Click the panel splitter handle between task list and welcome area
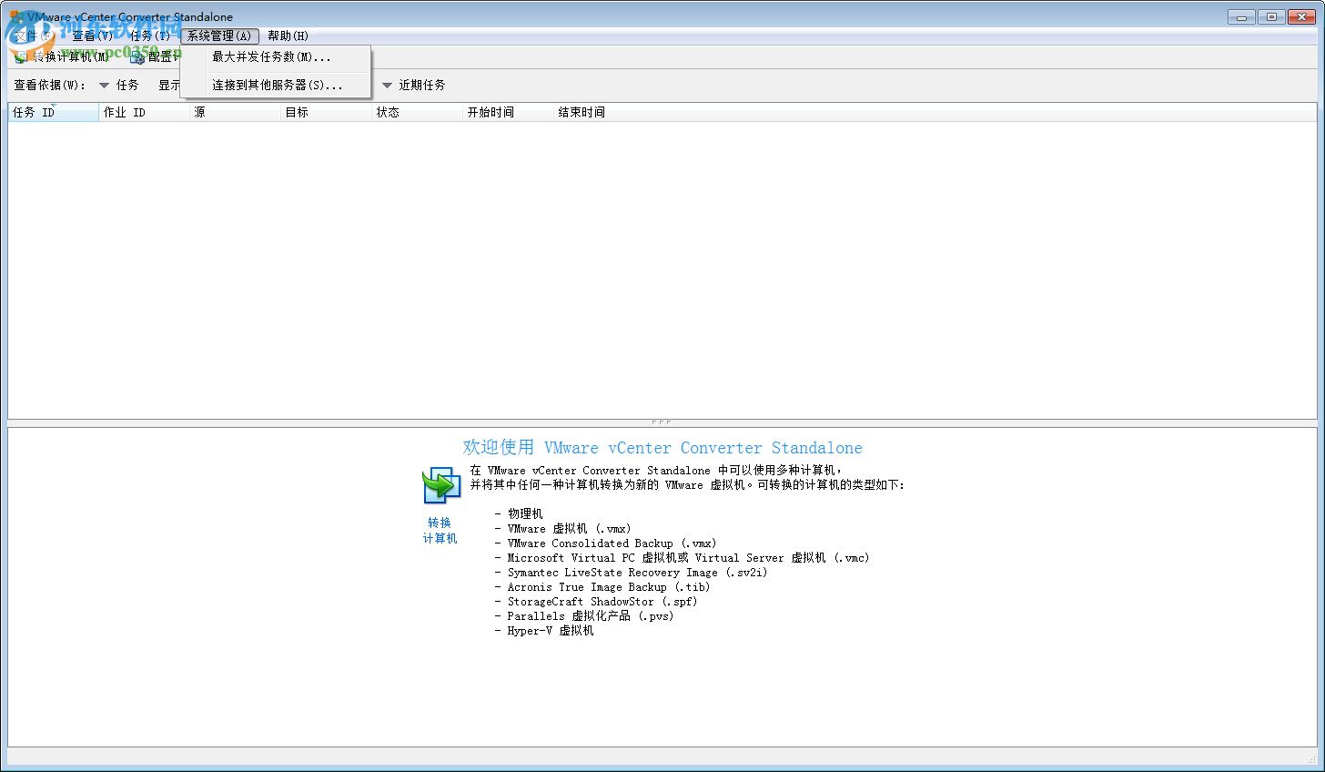Image resolution: width=1325 pixels, height=772 pixels. (662, 421)
